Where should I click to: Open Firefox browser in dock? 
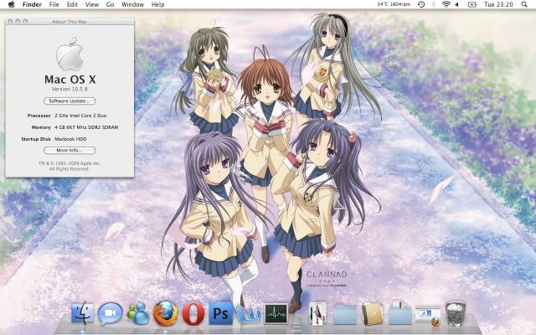click(165, 314)
